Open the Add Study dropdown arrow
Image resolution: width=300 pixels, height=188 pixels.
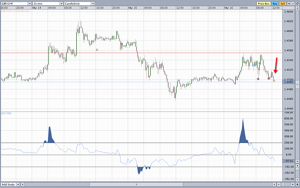pyautogui.click(x=18, y=184)
